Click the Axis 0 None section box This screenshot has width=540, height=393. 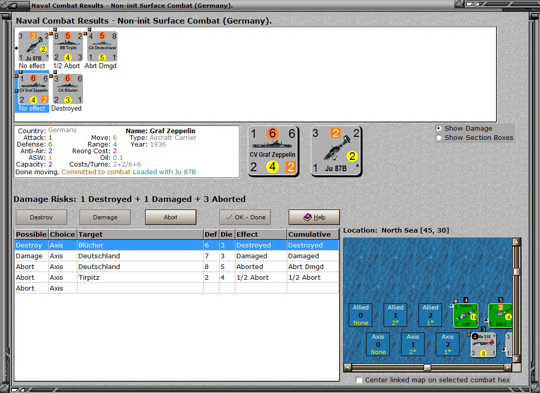click(x=378, y=344)
